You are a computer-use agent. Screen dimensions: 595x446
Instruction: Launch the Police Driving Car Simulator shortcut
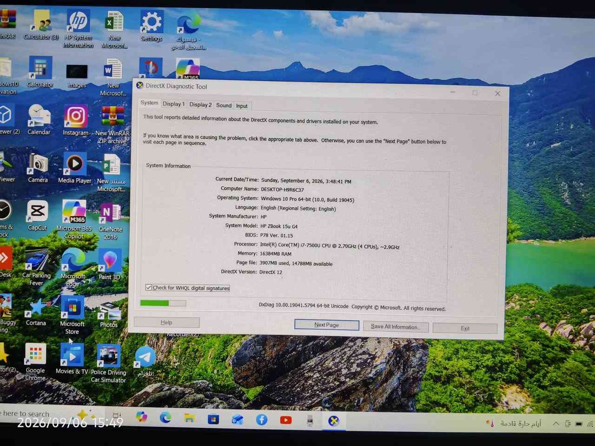(108, 364)
